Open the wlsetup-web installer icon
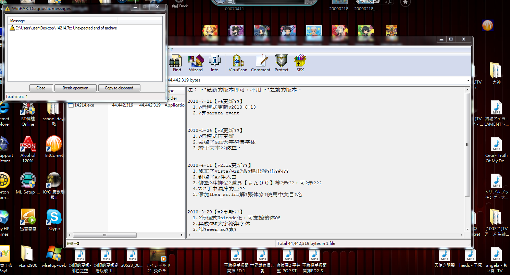510x275 pixels. [54, 257]
